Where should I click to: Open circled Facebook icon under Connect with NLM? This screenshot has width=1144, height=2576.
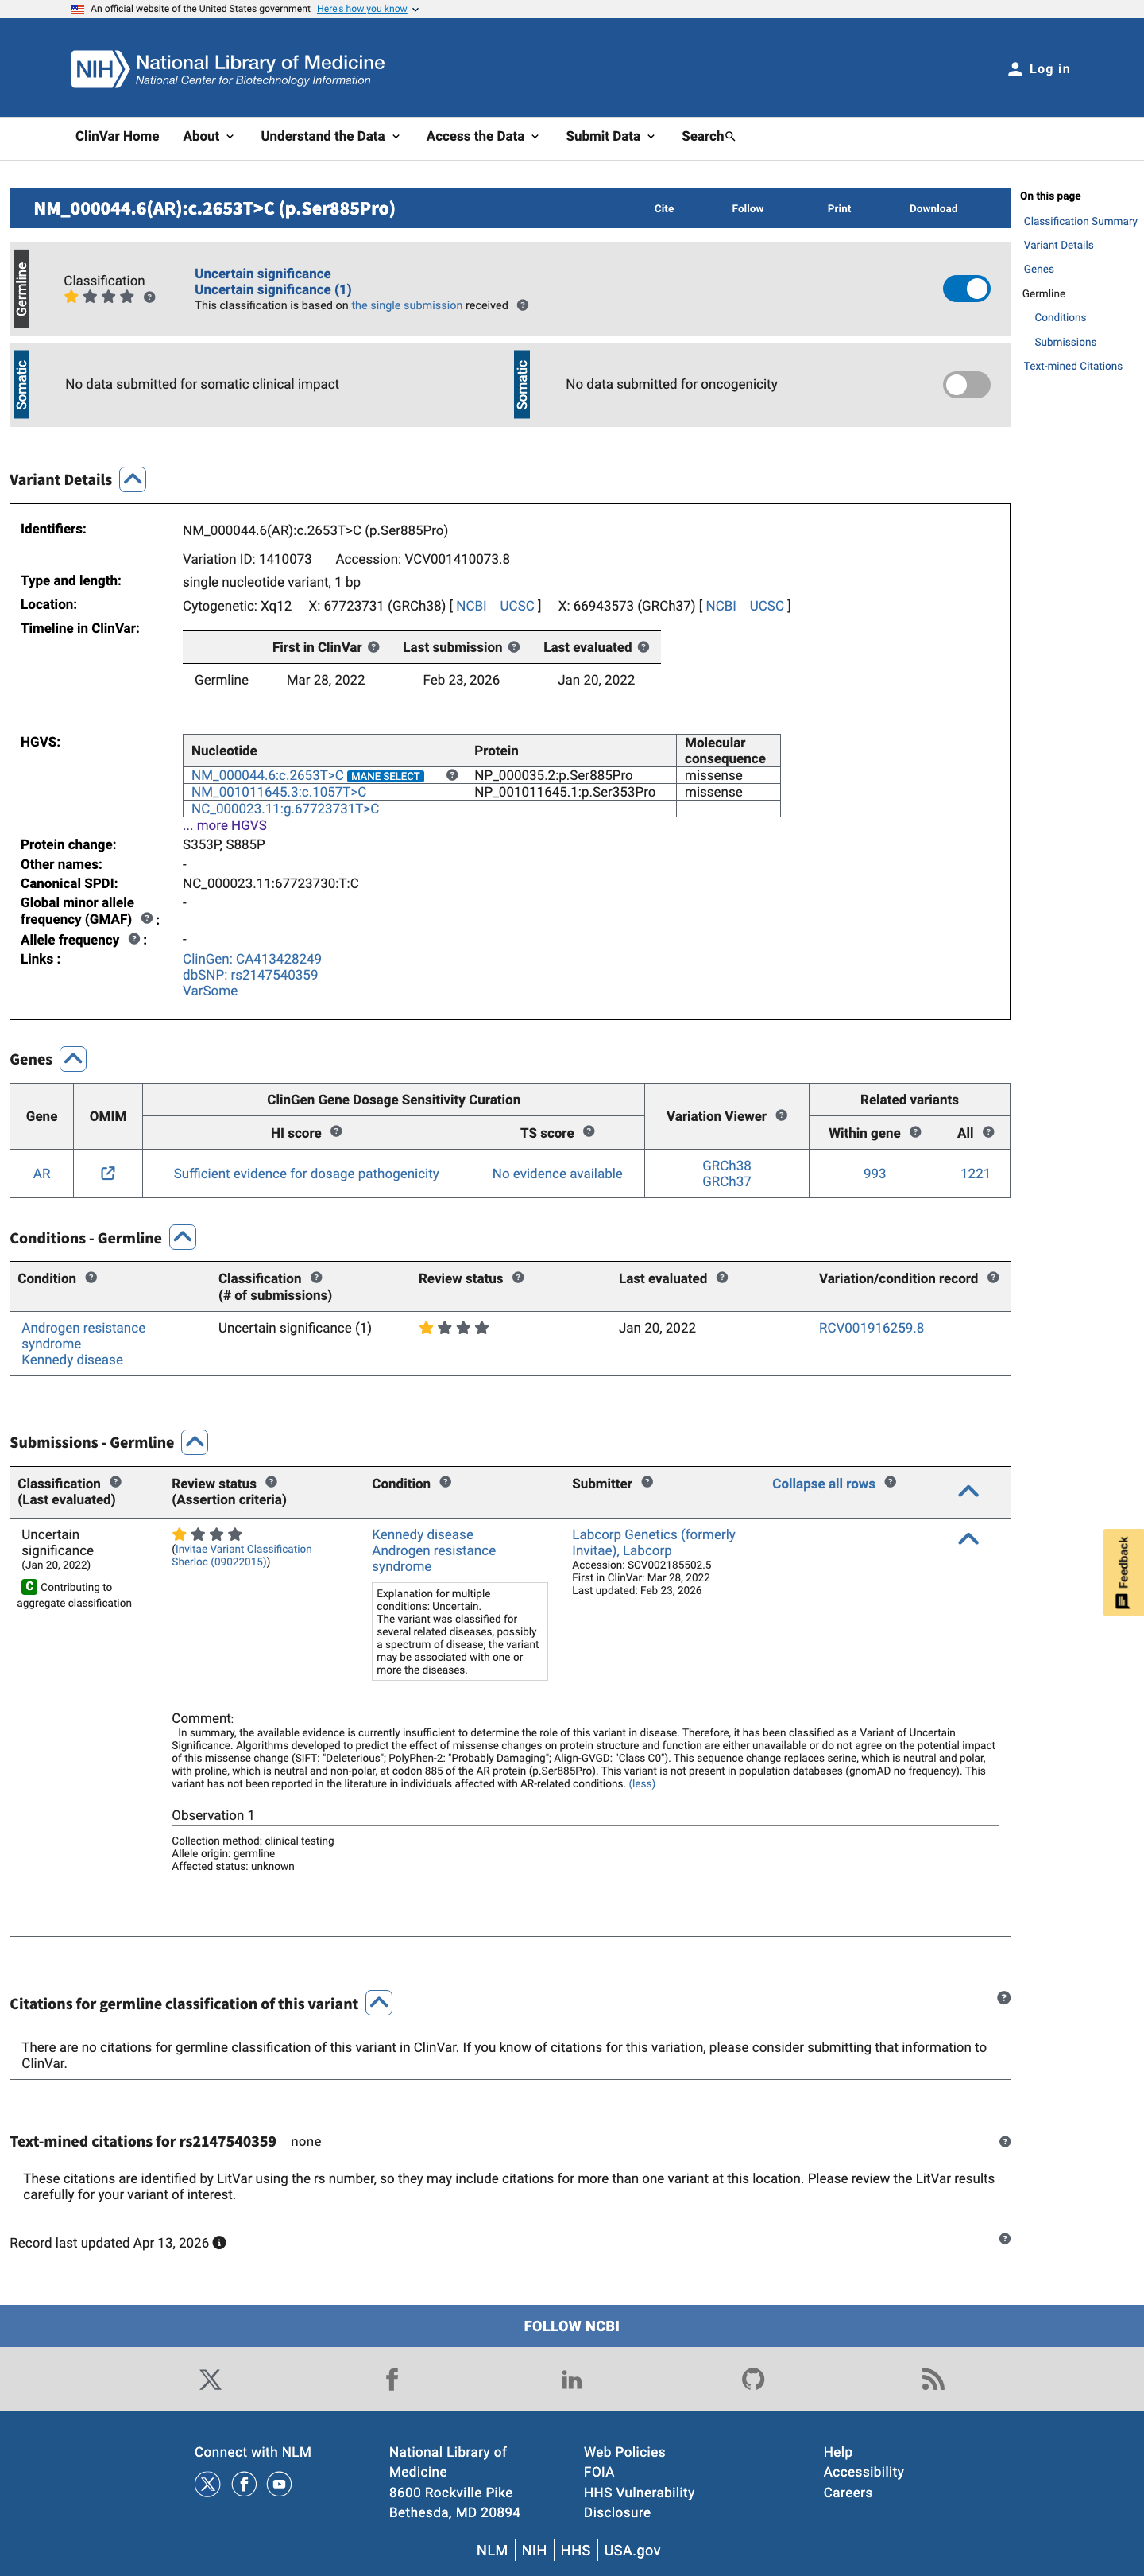tap(244, 2484)
